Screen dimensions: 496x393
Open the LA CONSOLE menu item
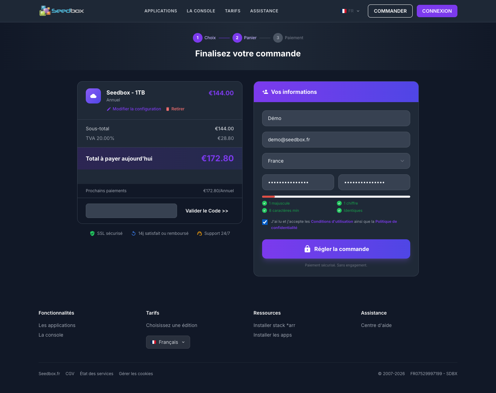click(x=201, y=11)
